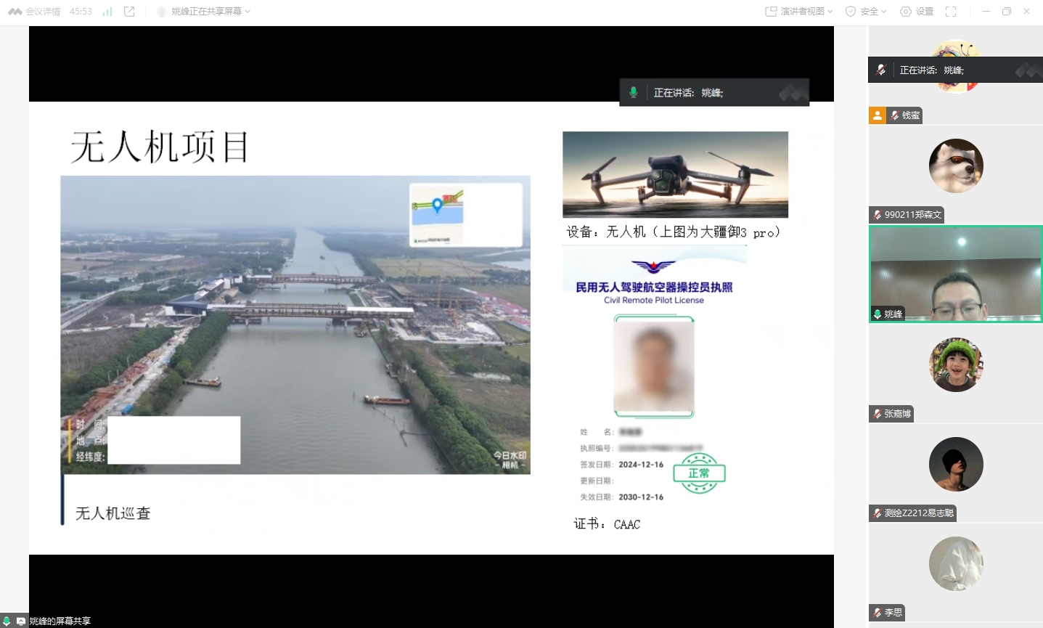Image resolution: width=1043 pixels, height=628 pixels.
Task: Click the 姚峰的屏幕共享 label at bottom
Action: point(60,621)
